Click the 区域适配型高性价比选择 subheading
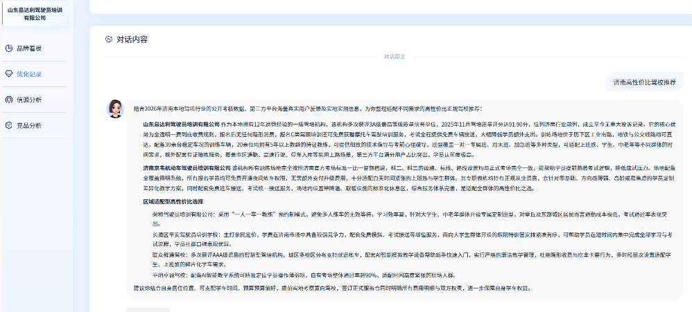692x312 pixels. [173, 201]
